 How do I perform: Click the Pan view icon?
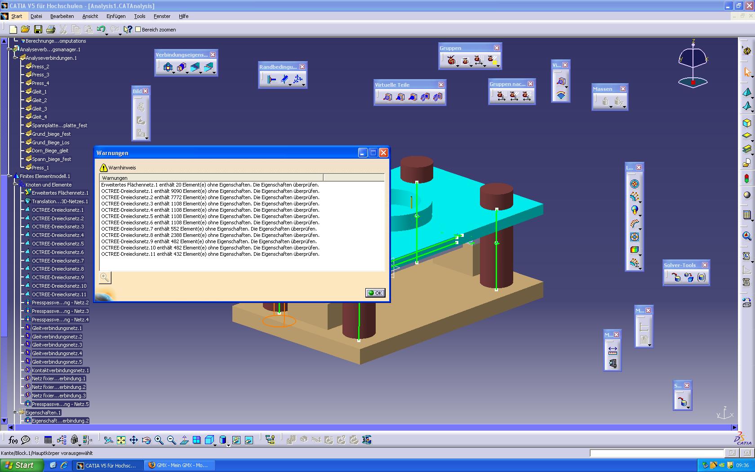133,440
